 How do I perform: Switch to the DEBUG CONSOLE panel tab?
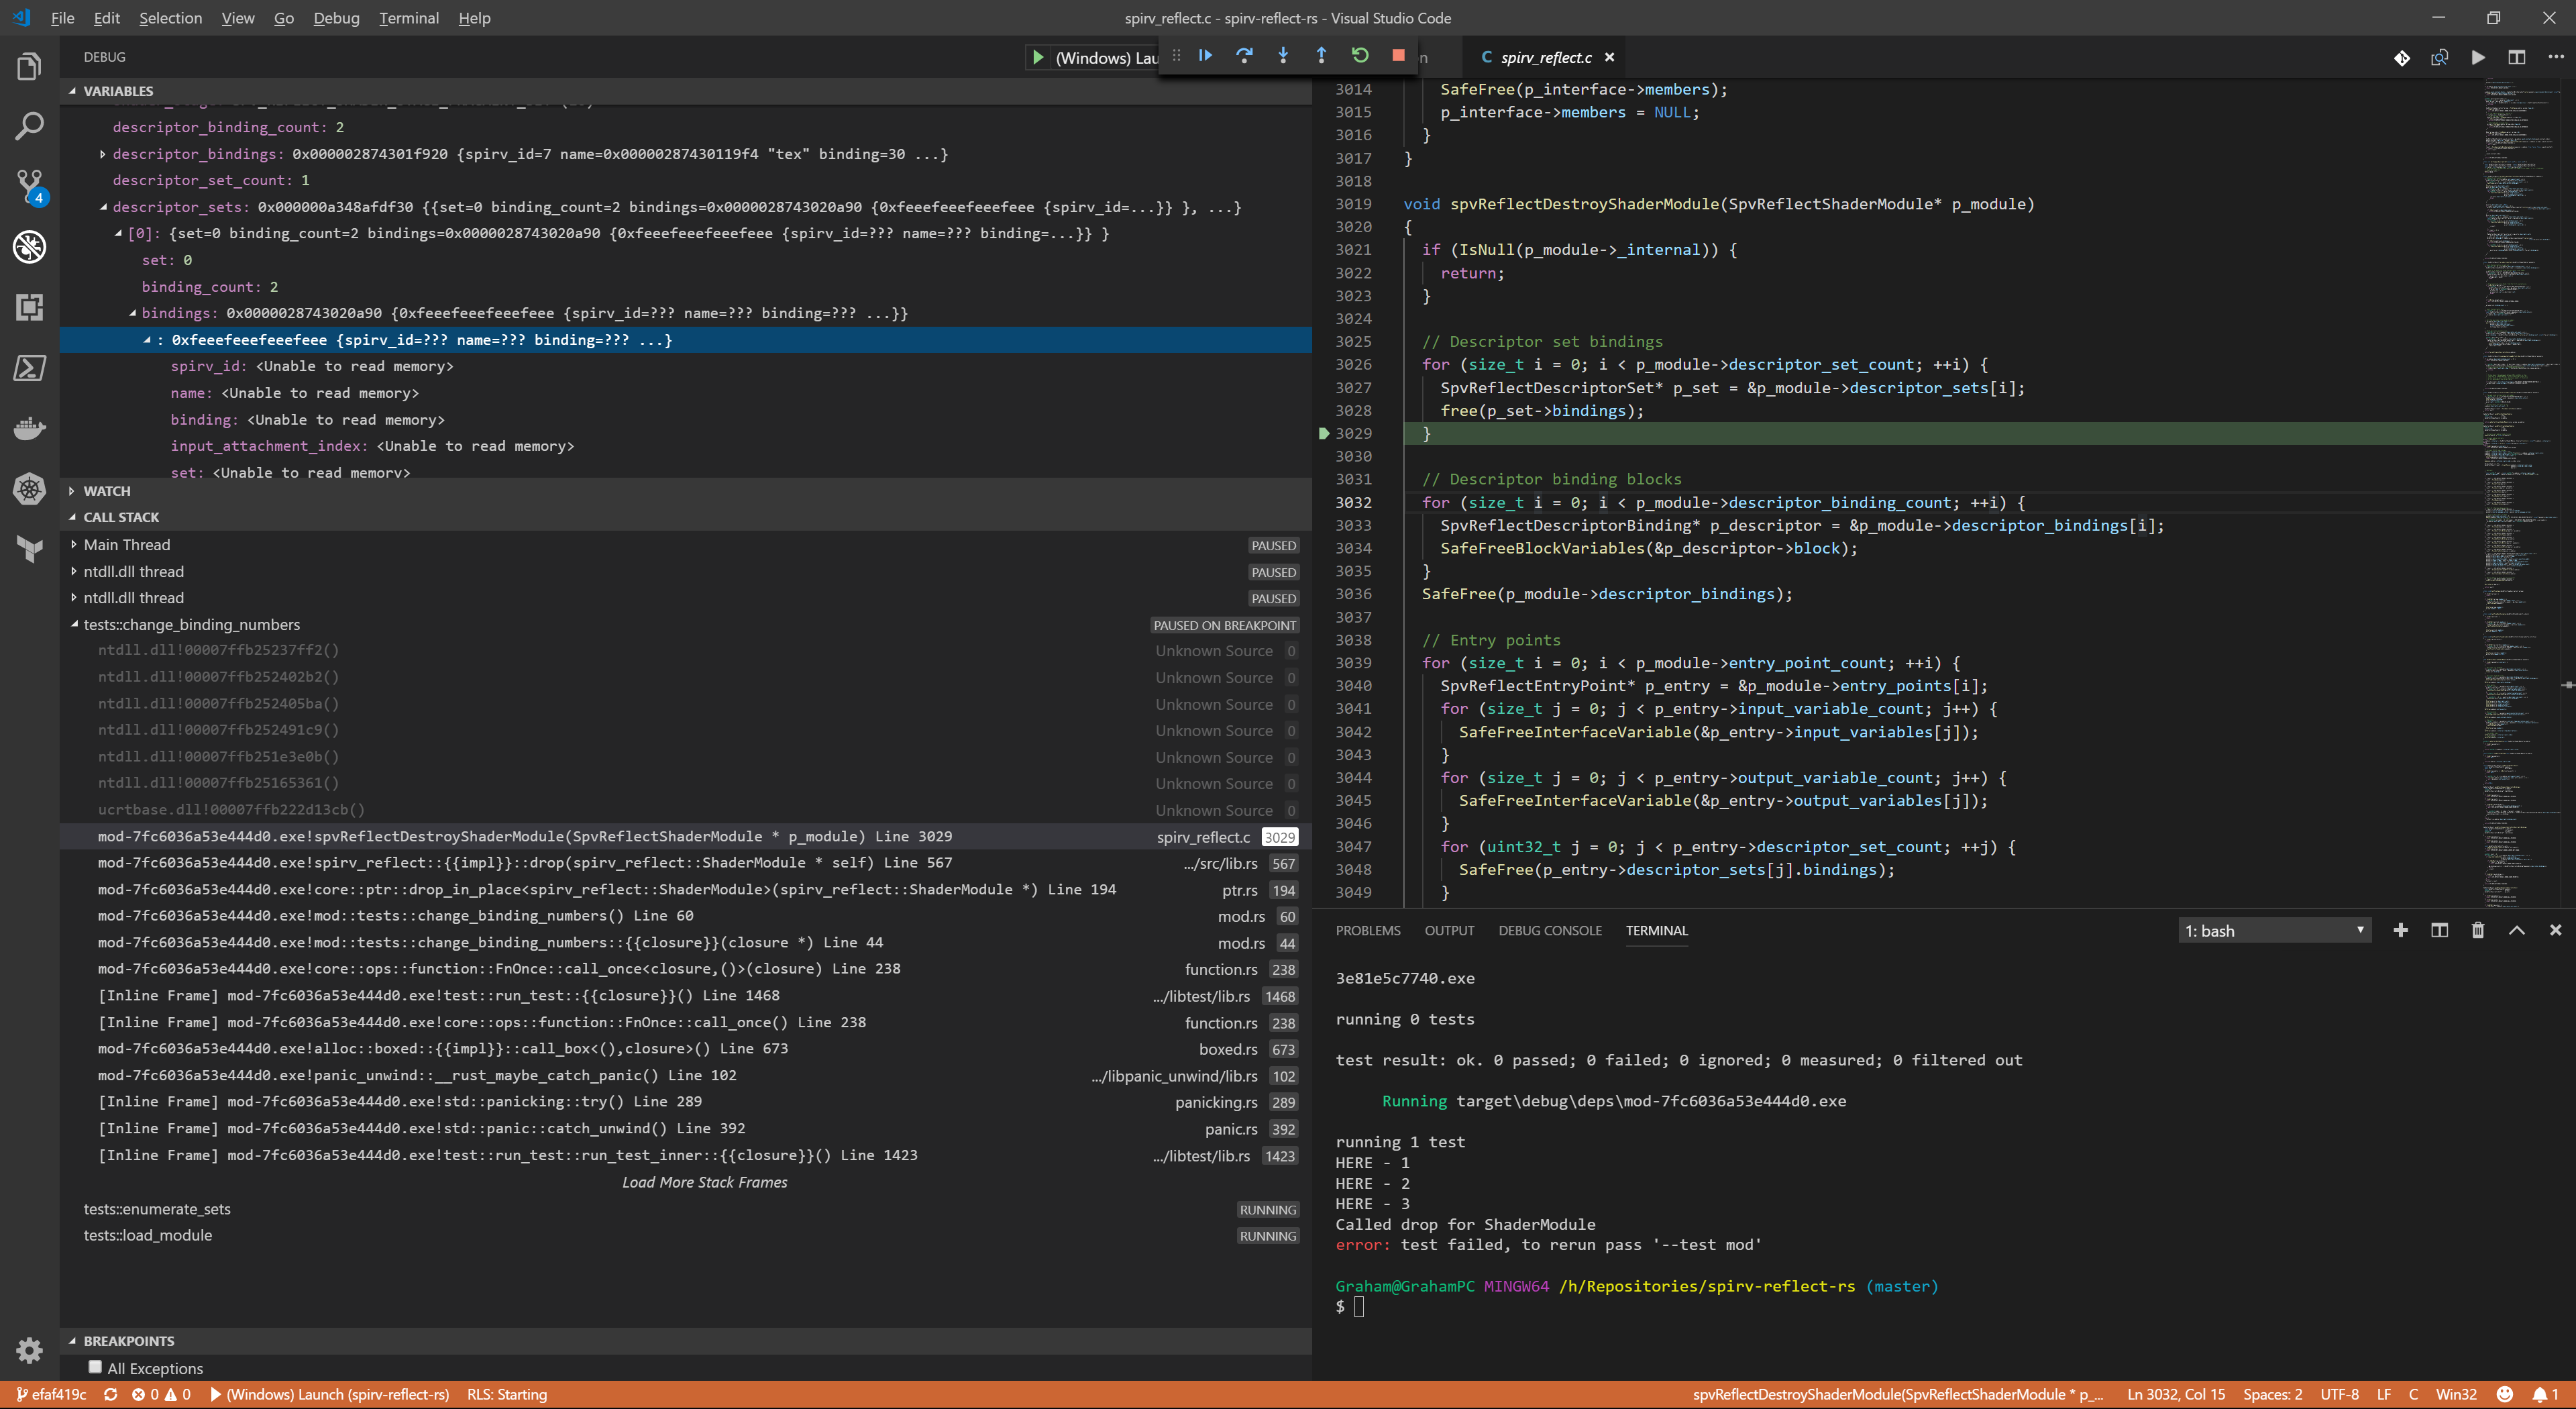pos(1549,931)
